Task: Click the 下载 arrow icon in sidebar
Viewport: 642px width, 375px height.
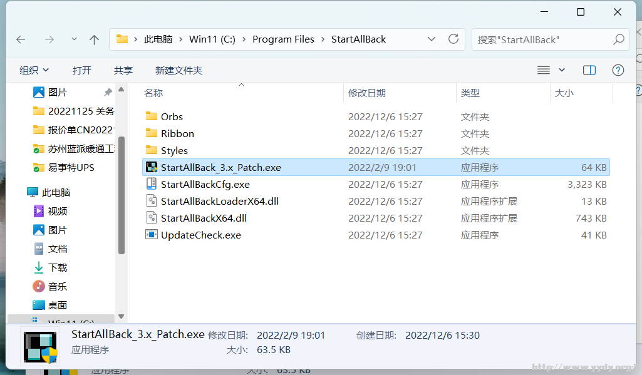Action: pyautogui.click(x=38, y=267)
